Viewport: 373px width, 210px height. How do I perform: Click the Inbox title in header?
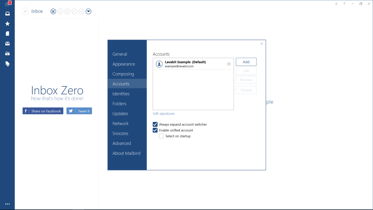37,11
